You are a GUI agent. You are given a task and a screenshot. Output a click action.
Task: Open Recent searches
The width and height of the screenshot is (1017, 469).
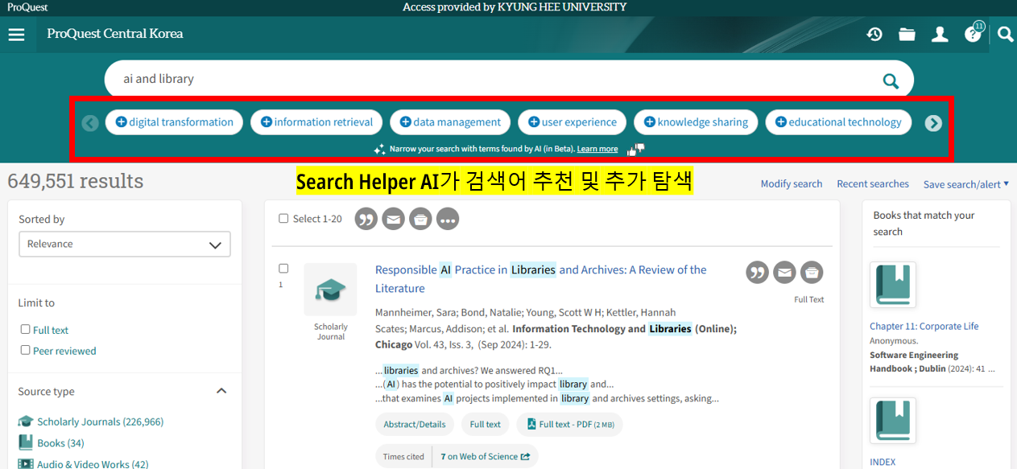tap(873, 183)
